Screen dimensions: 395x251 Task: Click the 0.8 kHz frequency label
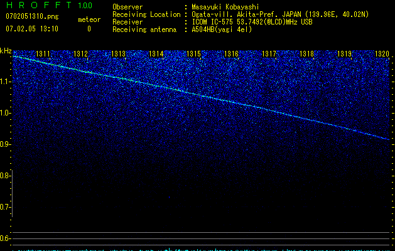point(5,176)
